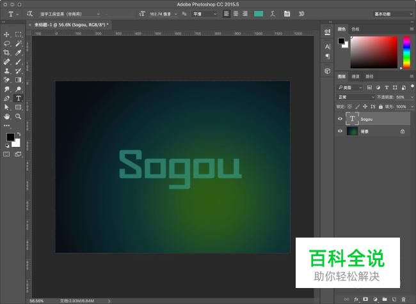
Task: Swap foreground and background colors in toolbar
Action: tap(19, 134)
